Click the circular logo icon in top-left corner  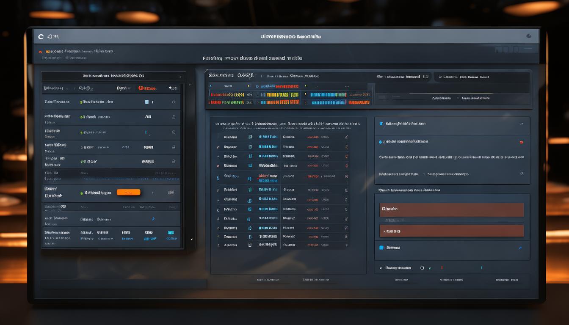tap(41, 37)
